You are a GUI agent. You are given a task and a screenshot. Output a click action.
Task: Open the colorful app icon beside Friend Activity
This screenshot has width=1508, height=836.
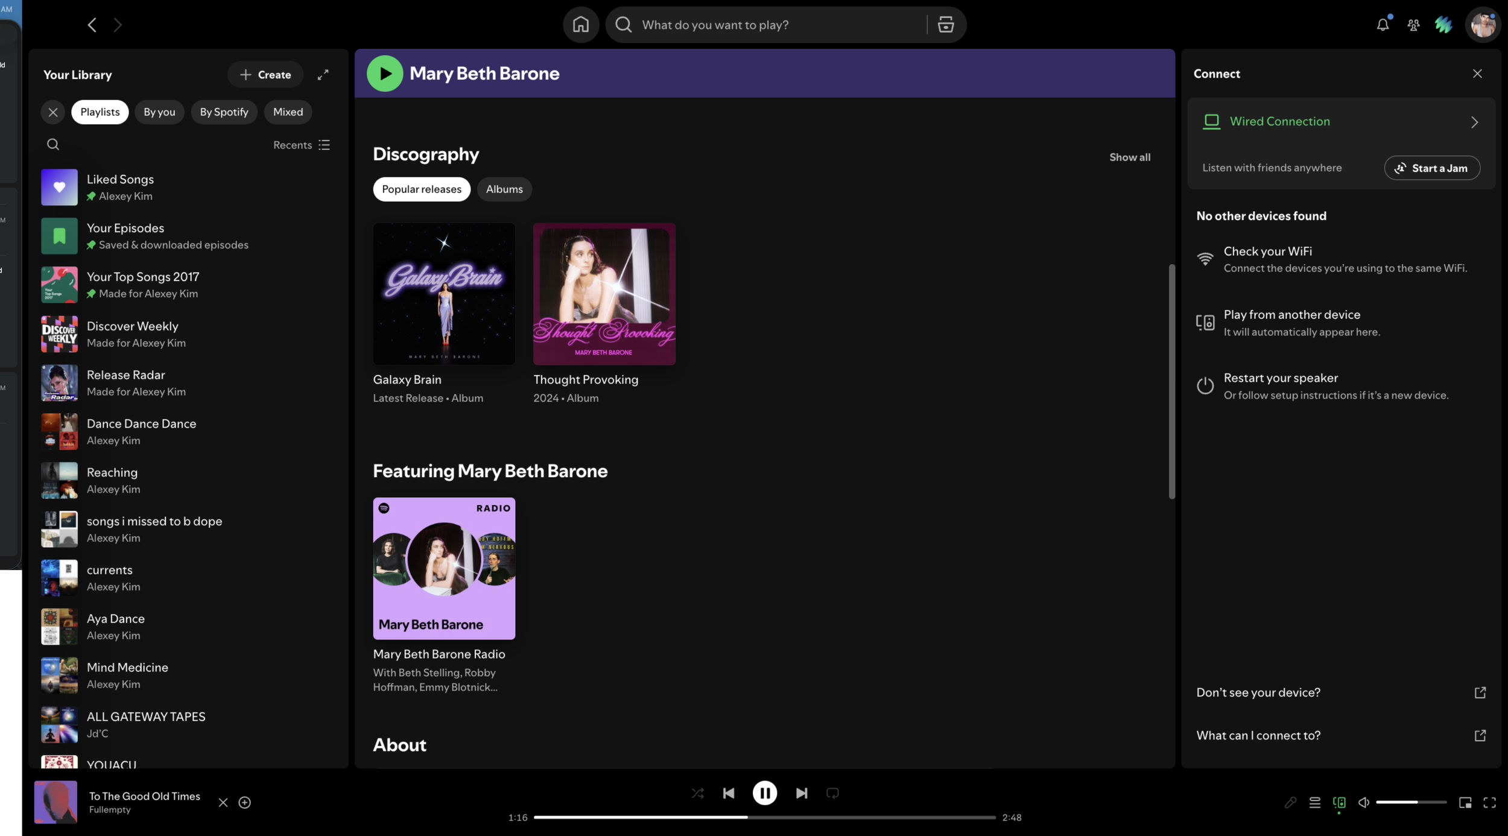tap(1443, 25)
